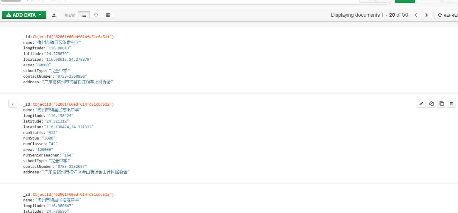The width and height of the screenshot is (458, 213).
Task: Open the ADD DATA dropdown
Action: coord(24,15)
